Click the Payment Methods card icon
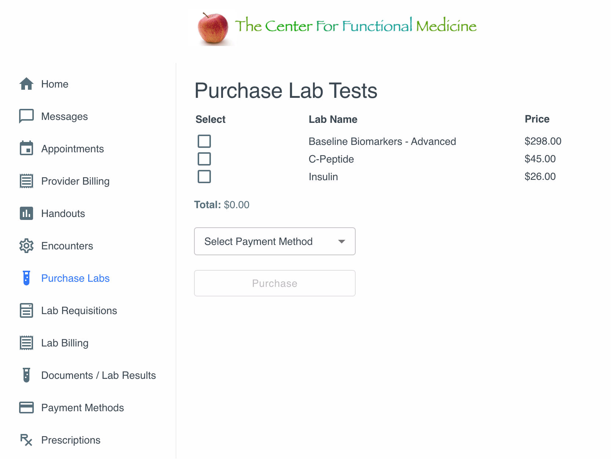Image resolution: width=611 pixels, height=459 pixels. pos(26,408)
